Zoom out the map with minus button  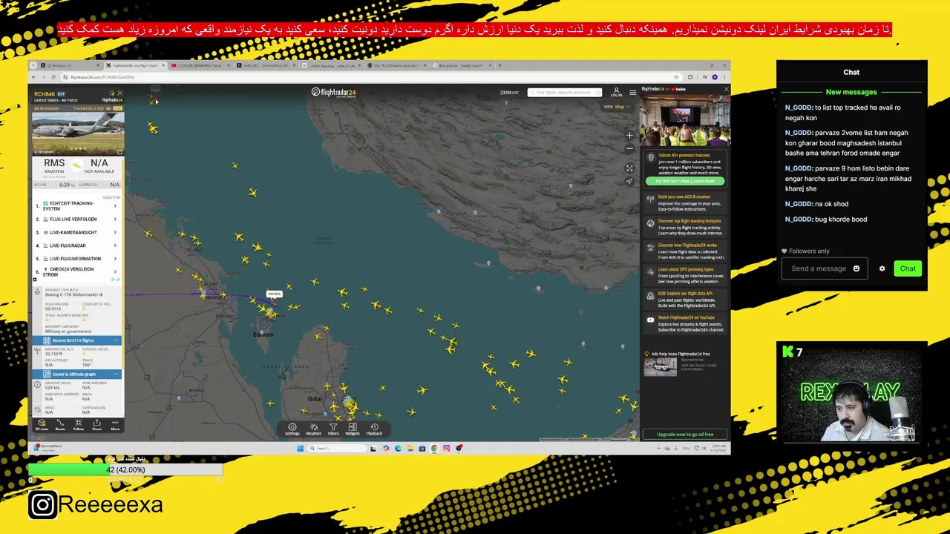pyautogui.click(x=630, y=148)
